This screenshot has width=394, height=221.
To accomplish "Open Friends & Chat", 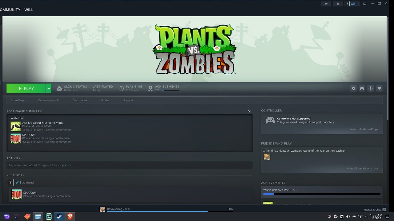I will click(375, 210).
